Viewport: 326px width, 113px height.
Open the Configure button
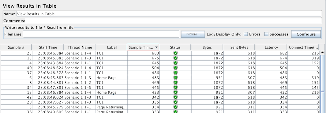coord(306,34)
